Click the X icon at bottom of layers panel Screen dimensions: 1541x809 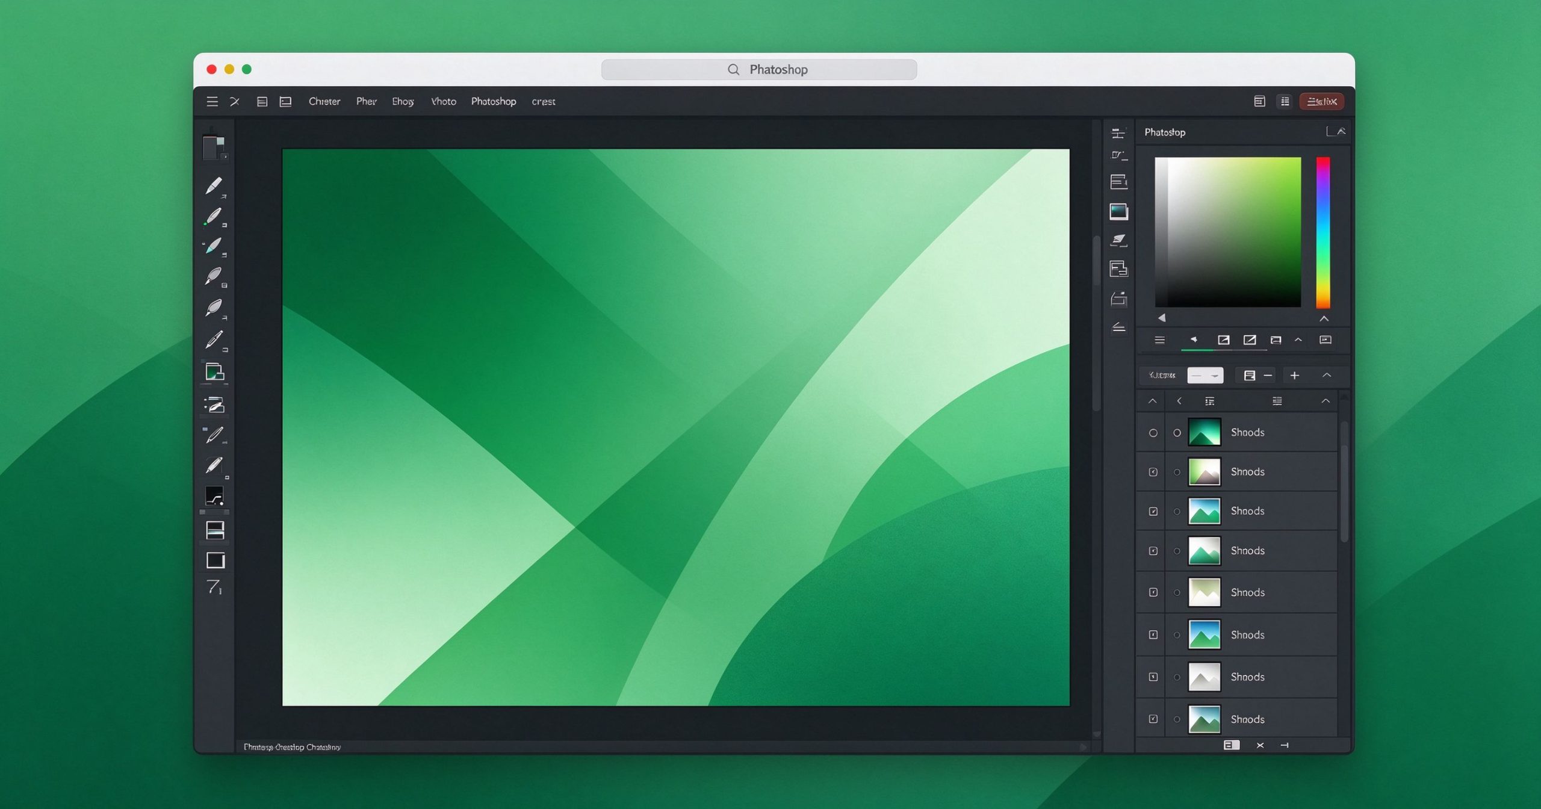pyautogui.click(x=1260, y=745)
